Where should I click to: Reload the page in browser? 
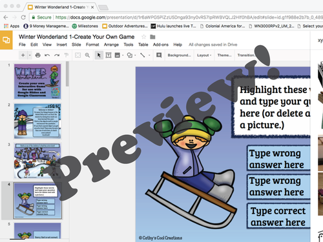click(23, 17)
